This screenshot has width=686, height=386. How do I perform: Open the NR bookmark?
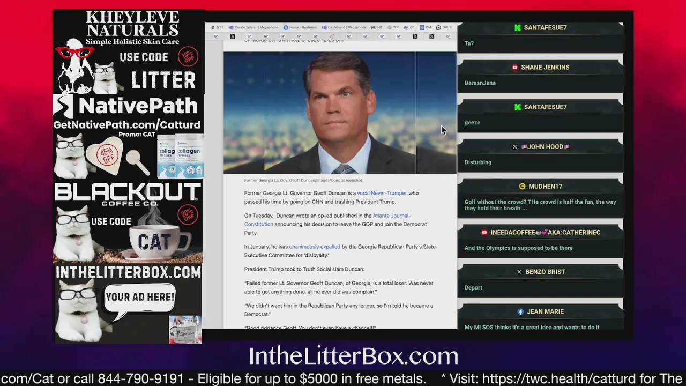click(377, 27)
